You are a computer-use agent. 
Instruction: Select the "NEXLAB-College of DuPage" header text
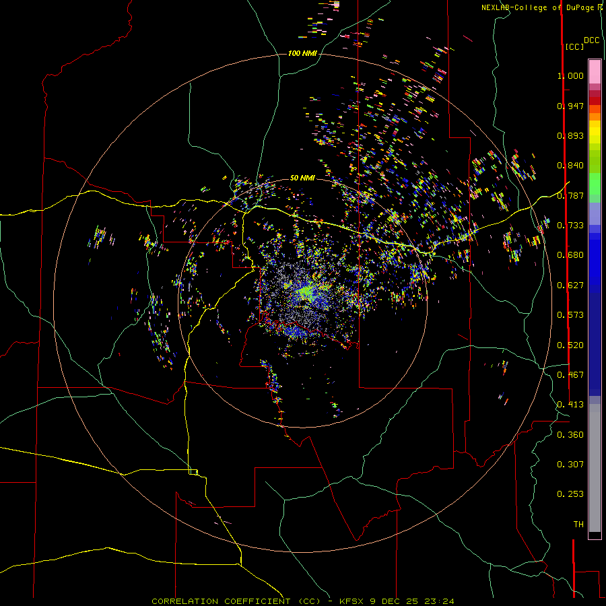(537, 7)
